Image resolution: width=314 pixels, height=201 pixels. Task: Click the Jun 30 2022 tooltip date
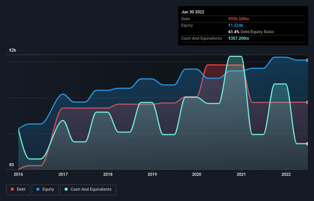[193, 12]
